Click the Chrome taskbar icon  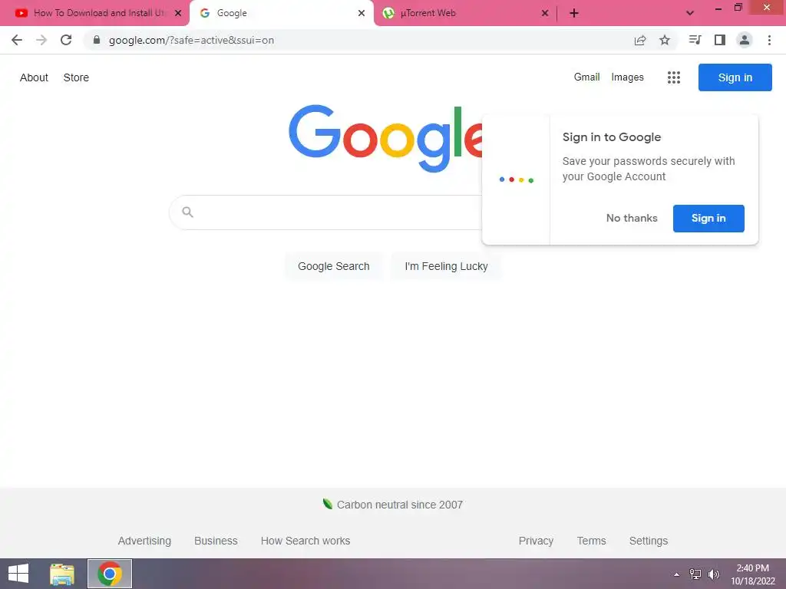110,574
